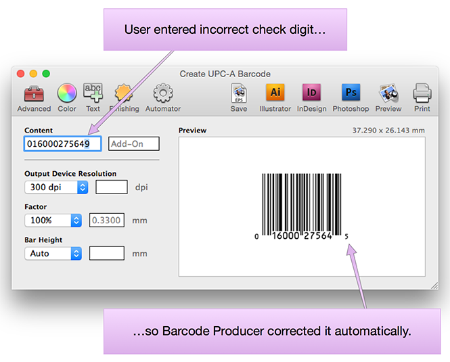Screen dimensions: 450x362
Task: Click the Content barcode number field
Action: point(62,143)
